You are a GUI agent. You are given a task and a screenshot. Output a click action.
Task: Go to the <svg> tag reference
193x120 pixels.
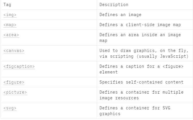tap(10, 108)
